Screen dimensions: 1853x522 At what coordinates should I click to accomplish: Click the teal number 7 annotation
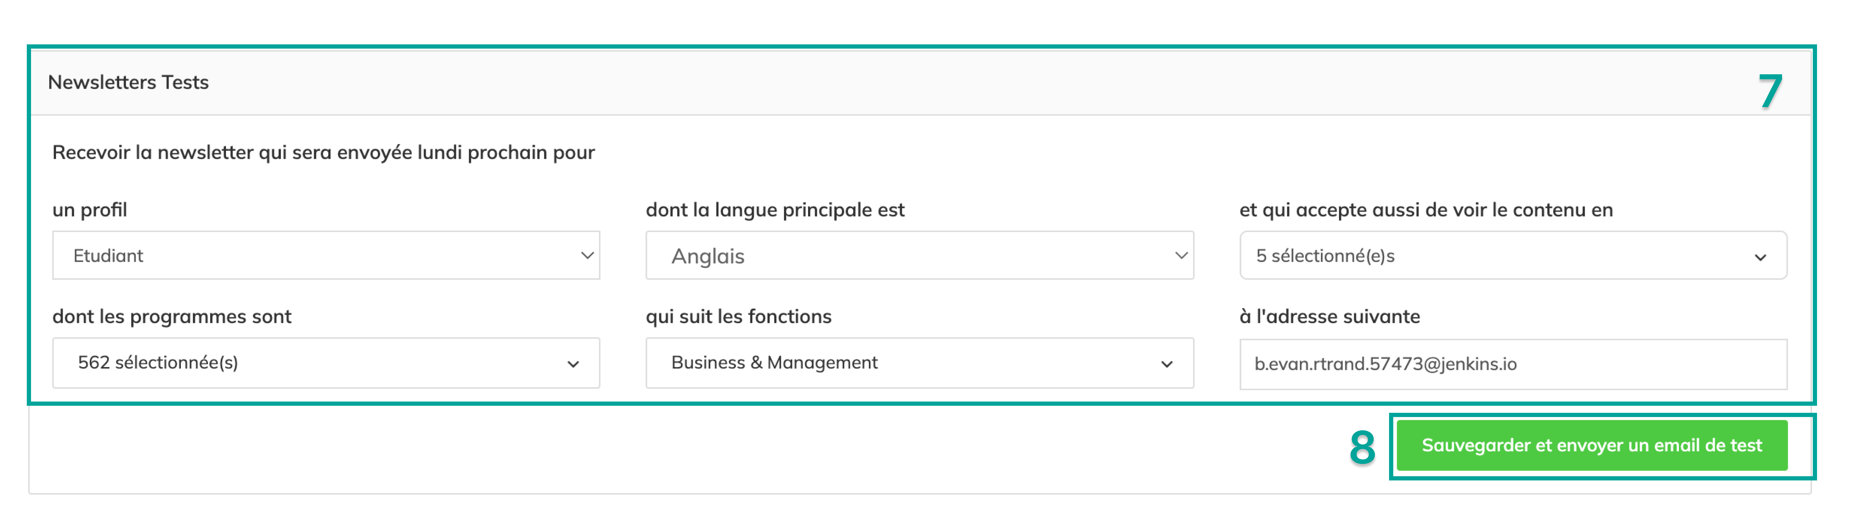[1771, 92]
